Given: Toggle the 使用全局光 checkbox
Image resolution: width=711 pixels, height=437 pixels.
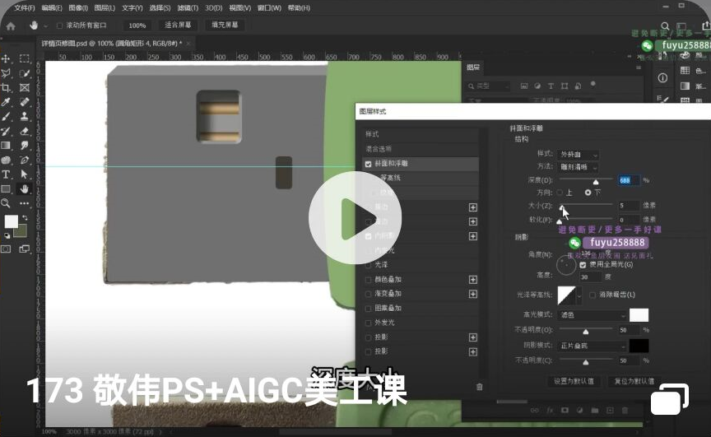Looking at the screenshot, I should (x=583, y=265).
